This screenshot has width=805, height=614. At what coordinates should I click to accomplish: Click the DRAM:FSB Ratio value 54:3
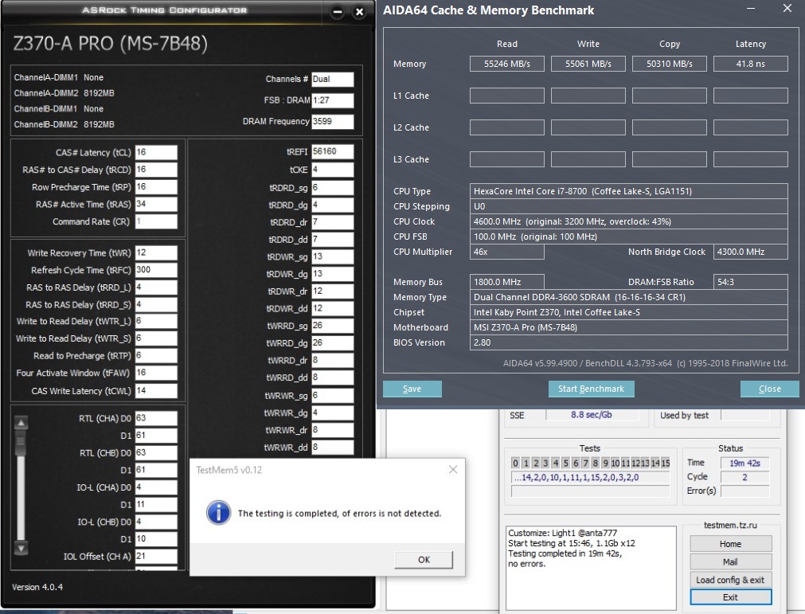tap(751, 282)
